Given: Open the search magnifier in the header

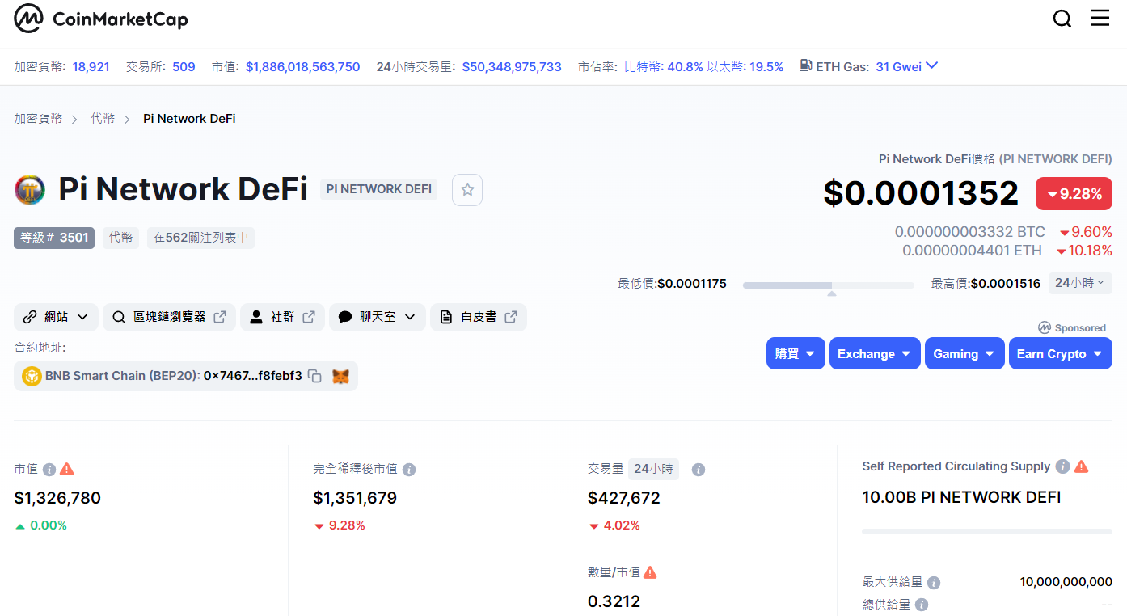Looking at the screenshot, I should click(x=1062, y=19).
